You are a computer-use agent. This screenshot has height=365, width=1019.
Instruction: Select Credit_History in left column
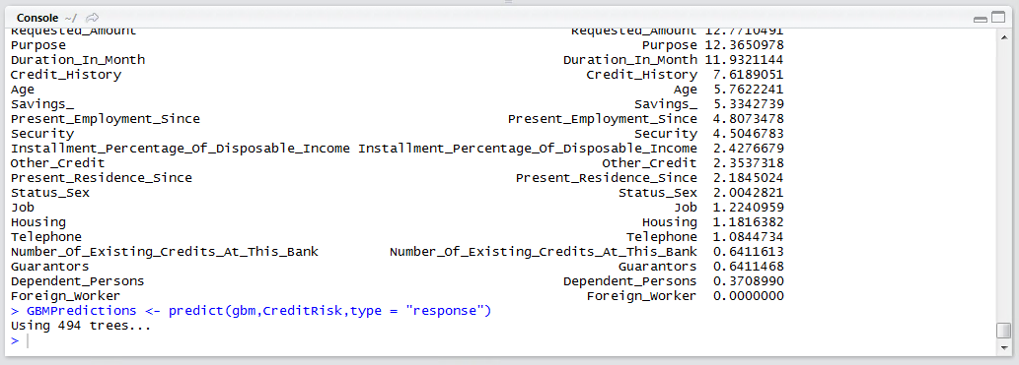click(66, 75)
